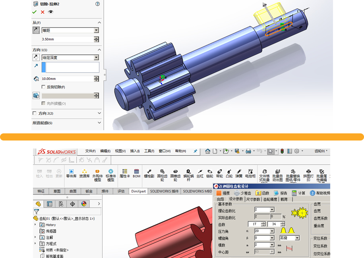Expand the History tree node
The width and height of the screenshot is (364, 258).
click(35, 225)
